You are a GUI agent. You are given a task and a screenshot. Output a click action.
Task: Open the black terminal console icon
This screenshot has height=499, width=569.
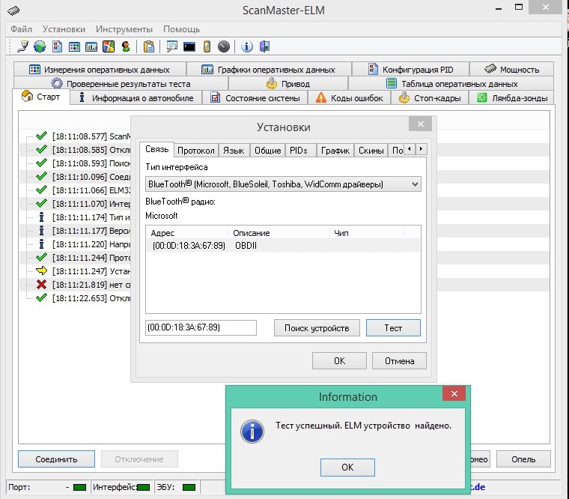click(x=189, y=46)
